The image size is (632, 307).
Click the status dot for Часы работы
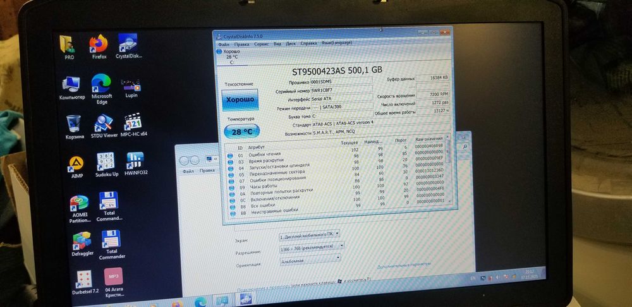coord(231,188)
